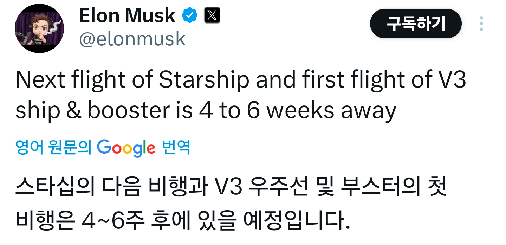Click the 번역 label after Google logo
This screenshot has width=506, height=245.
tap(176, 148)
